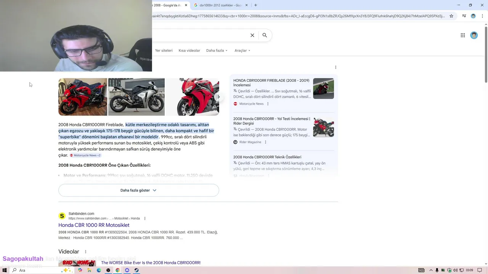Open 2008 Honda CBR1000RR Teknik Özellikleri link

tap(267, 157)
